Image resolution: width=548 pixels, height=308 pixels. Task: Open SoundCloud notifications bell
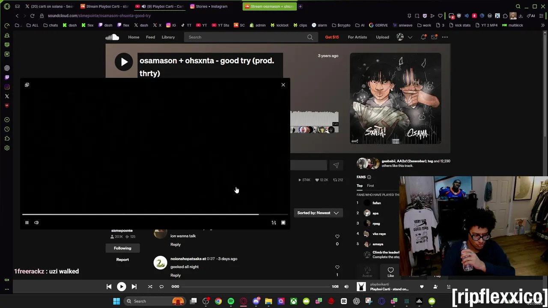pyautogui.click(x=423, y=37)
